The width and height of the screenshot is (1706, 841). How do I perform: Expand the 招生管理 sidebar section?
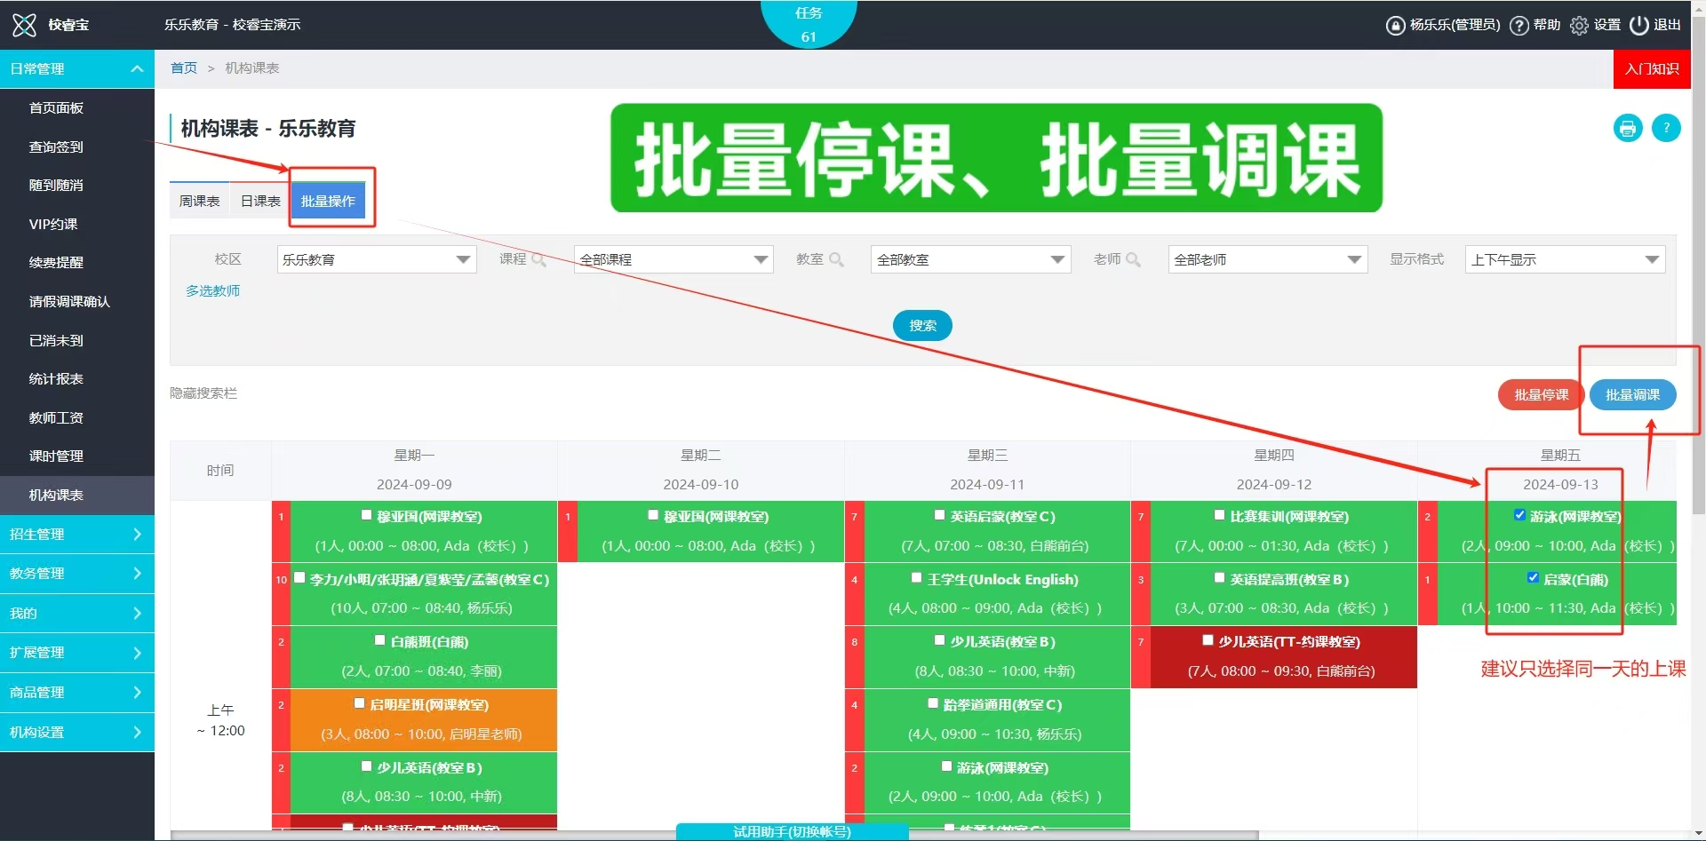(76, 534)
